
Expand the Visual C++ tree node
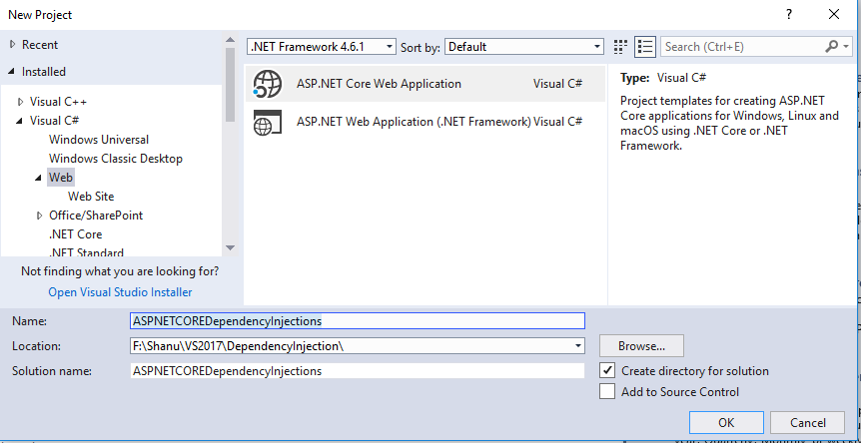coord(21,102)
